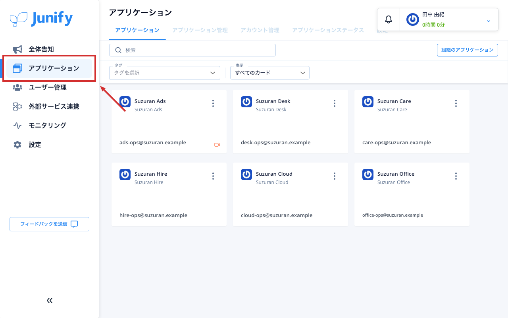
Task: Switch to the アカウント管理 tab
Action: 260,30
